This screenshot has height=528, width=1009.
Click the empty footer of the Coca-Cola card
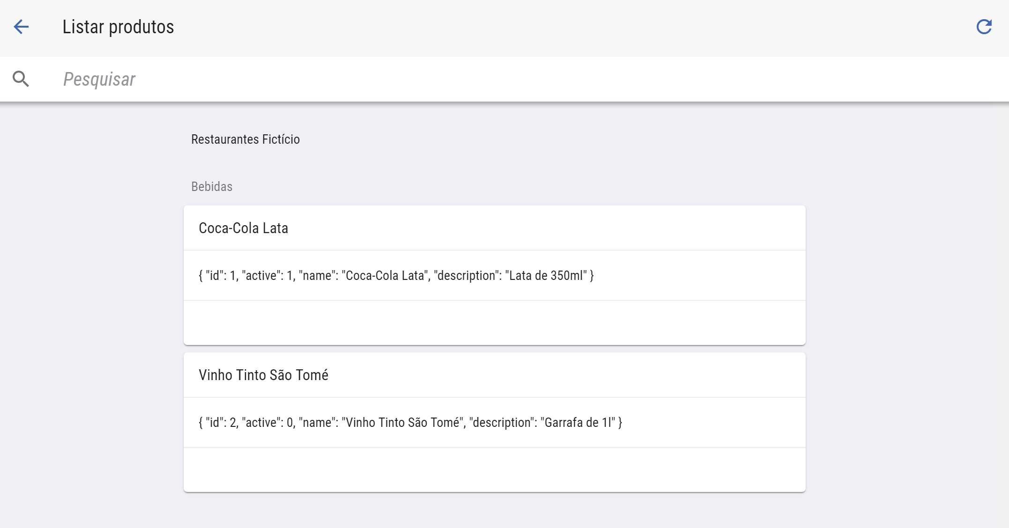pyautogui.click(x=494, y=323)
